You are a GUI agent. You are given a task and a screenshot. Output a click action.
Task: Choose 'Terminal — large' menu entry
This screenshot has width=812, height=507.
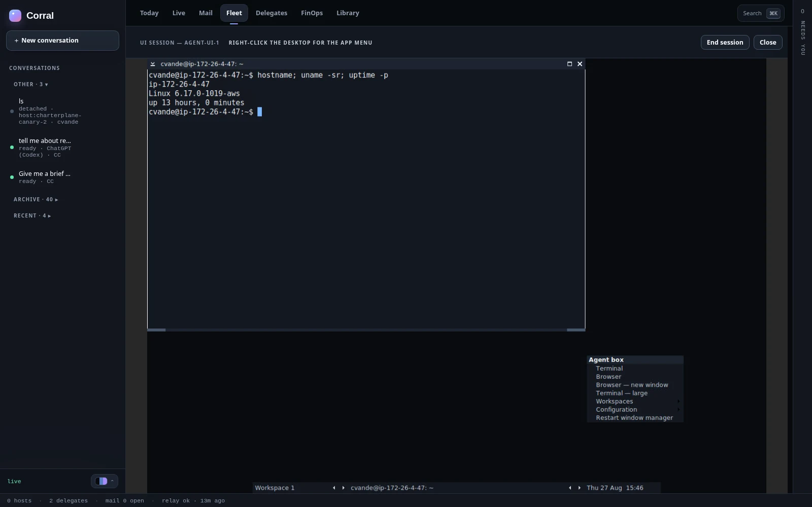(x=635, y=393)
